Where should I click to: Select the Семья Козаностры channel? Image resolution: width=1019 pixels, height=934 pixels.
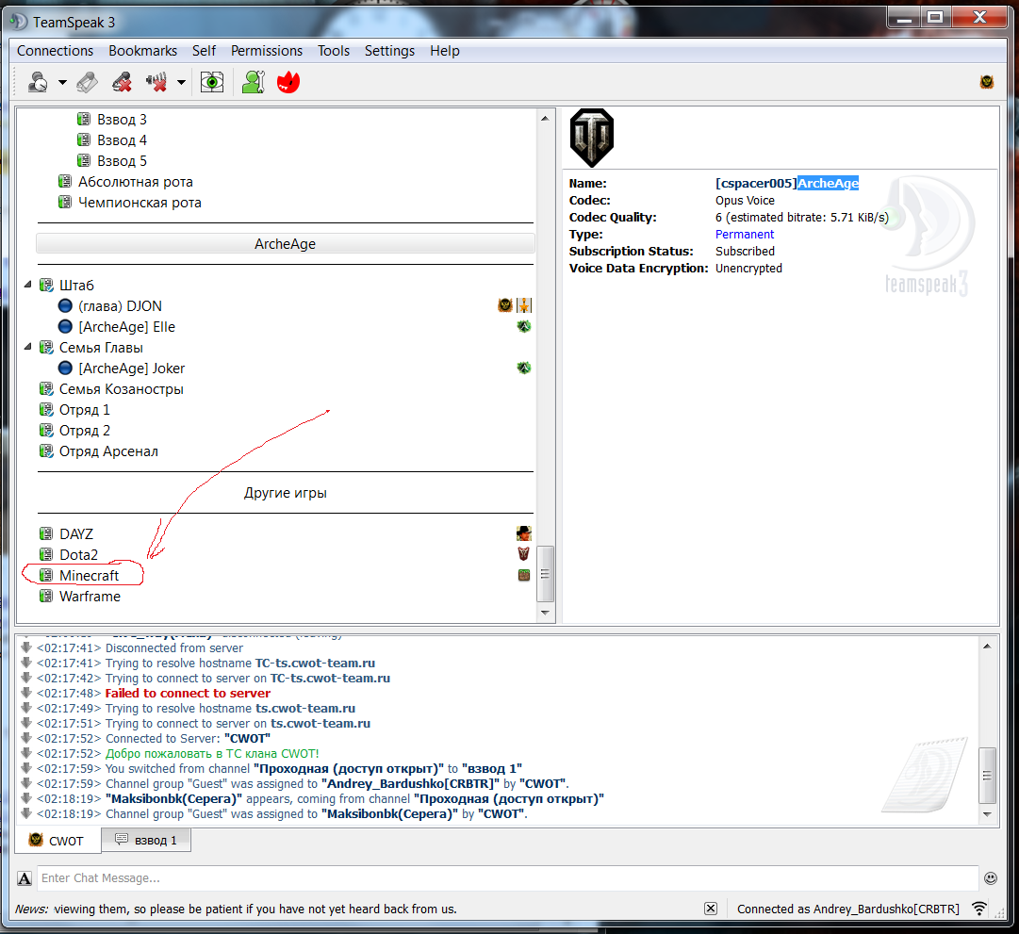[x=121, y=389]
